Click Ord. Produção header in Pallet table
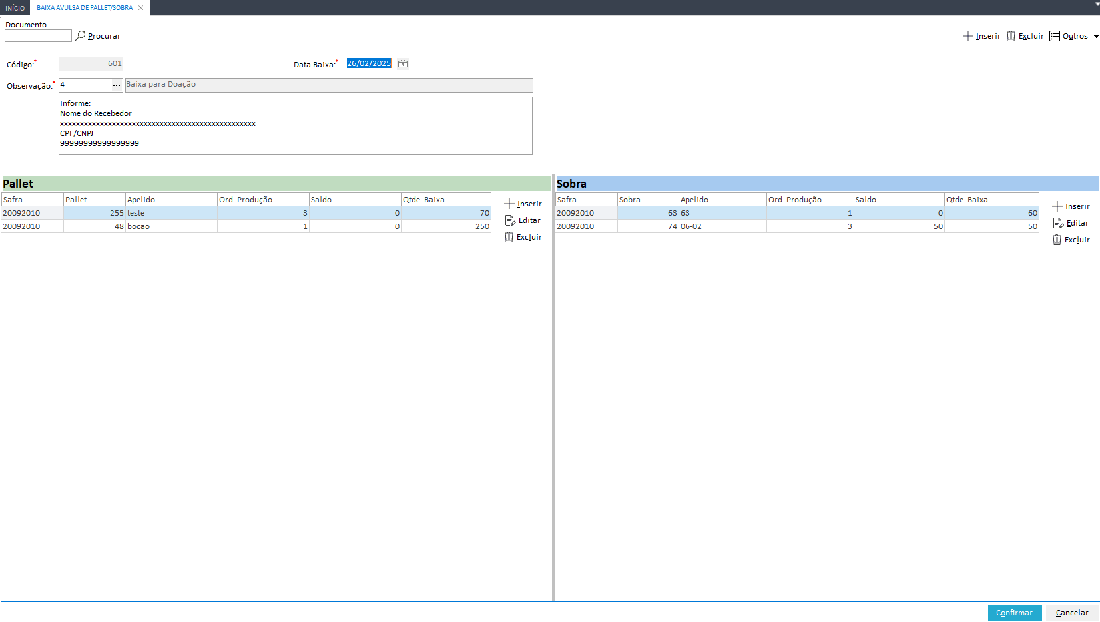The image size is (1100, 622). (263, 200)
